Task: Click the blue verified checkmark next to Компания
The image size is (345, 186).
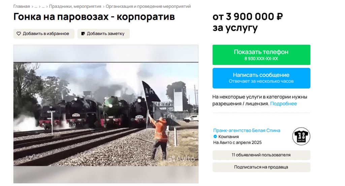Action: 215,137
